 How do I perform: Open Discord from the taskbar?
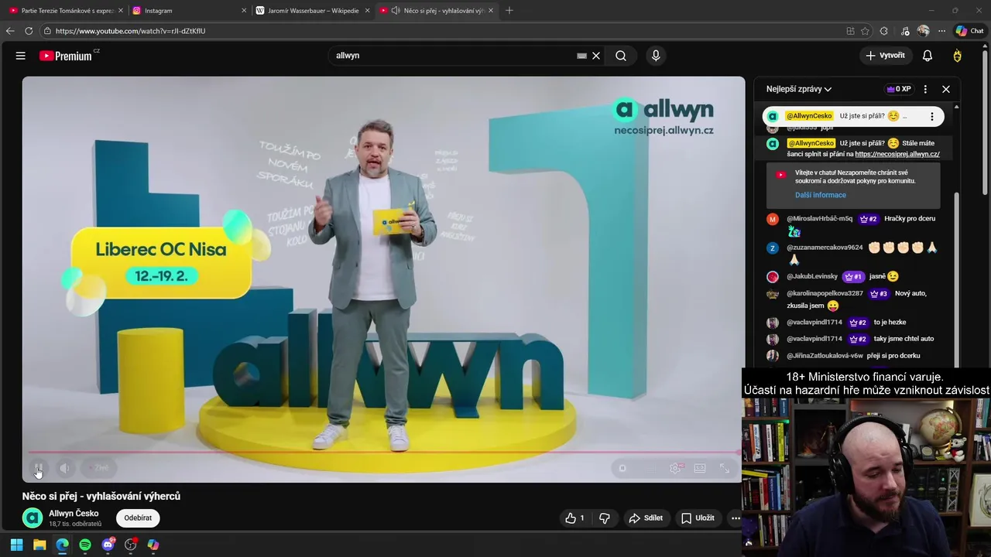(x=108, y=545)
